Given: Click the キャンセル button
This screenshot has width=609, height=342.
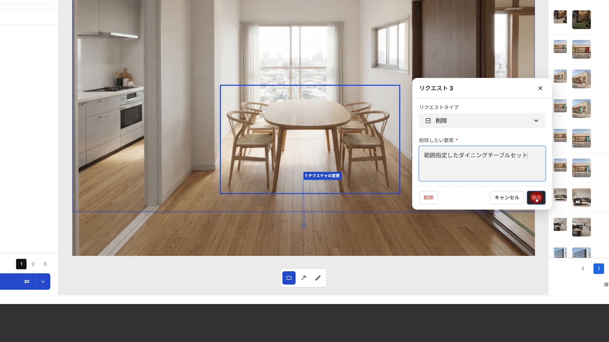Looking at the screenshot, I should (x=507, y=198).
